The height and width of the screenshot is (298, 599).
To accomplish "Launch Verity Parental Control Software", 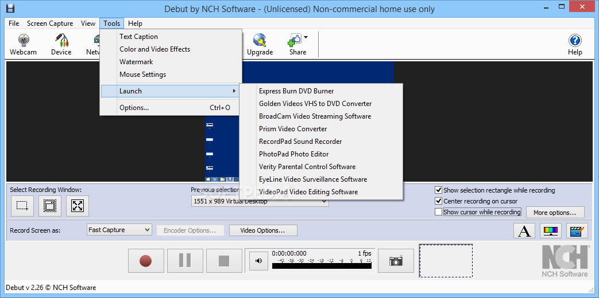I will pos(321,167).
